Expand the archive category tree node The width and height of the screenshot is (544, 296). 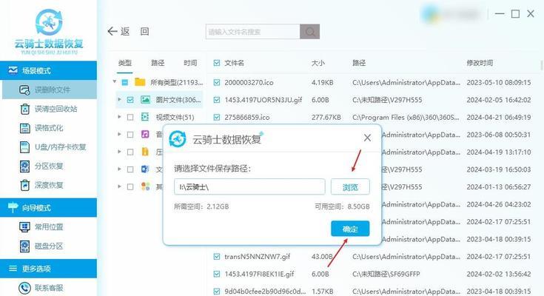pyautogui.click(x=119, y=152)
